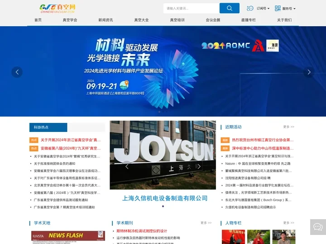The image size is (326, 244).
Task: Click the 真空网 site logo
Action: (x=58, y=9)
